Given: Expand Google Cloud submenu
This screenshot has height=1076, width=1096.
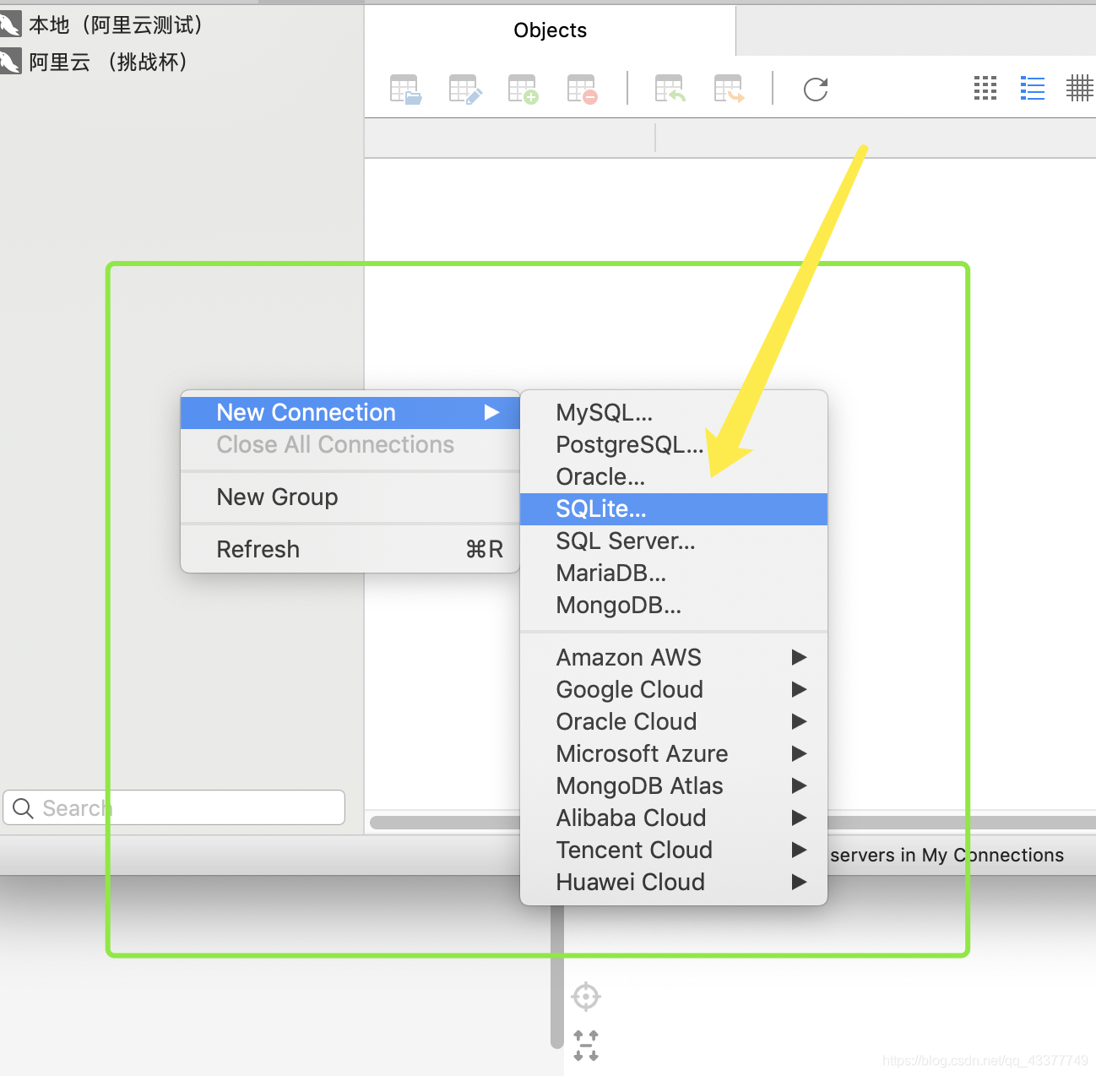Looking at the screenshot, I should 674,689.
